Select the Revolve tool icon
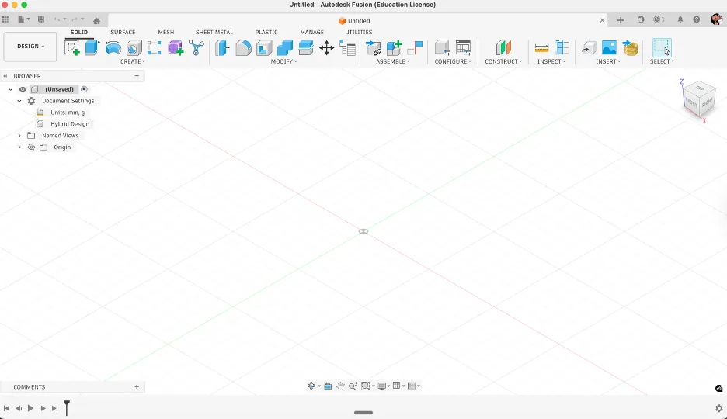The width and height of the screenshot is (727, 419). pos(113,47)
